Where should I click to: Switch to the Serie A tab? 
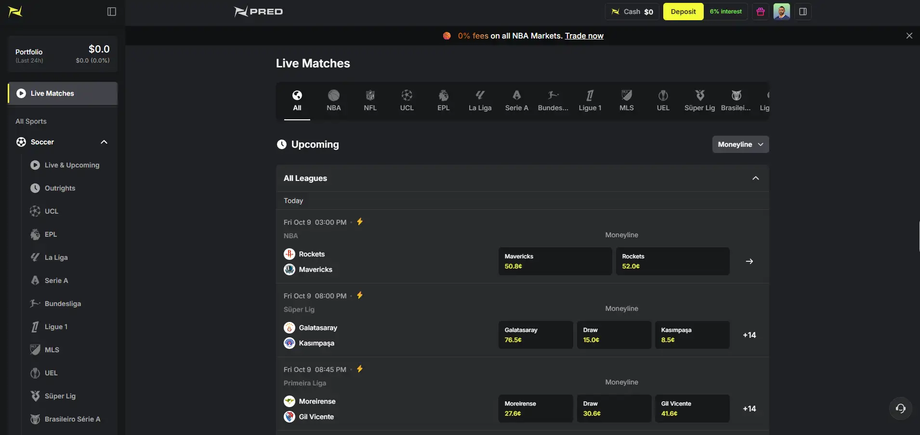[517, 101]
